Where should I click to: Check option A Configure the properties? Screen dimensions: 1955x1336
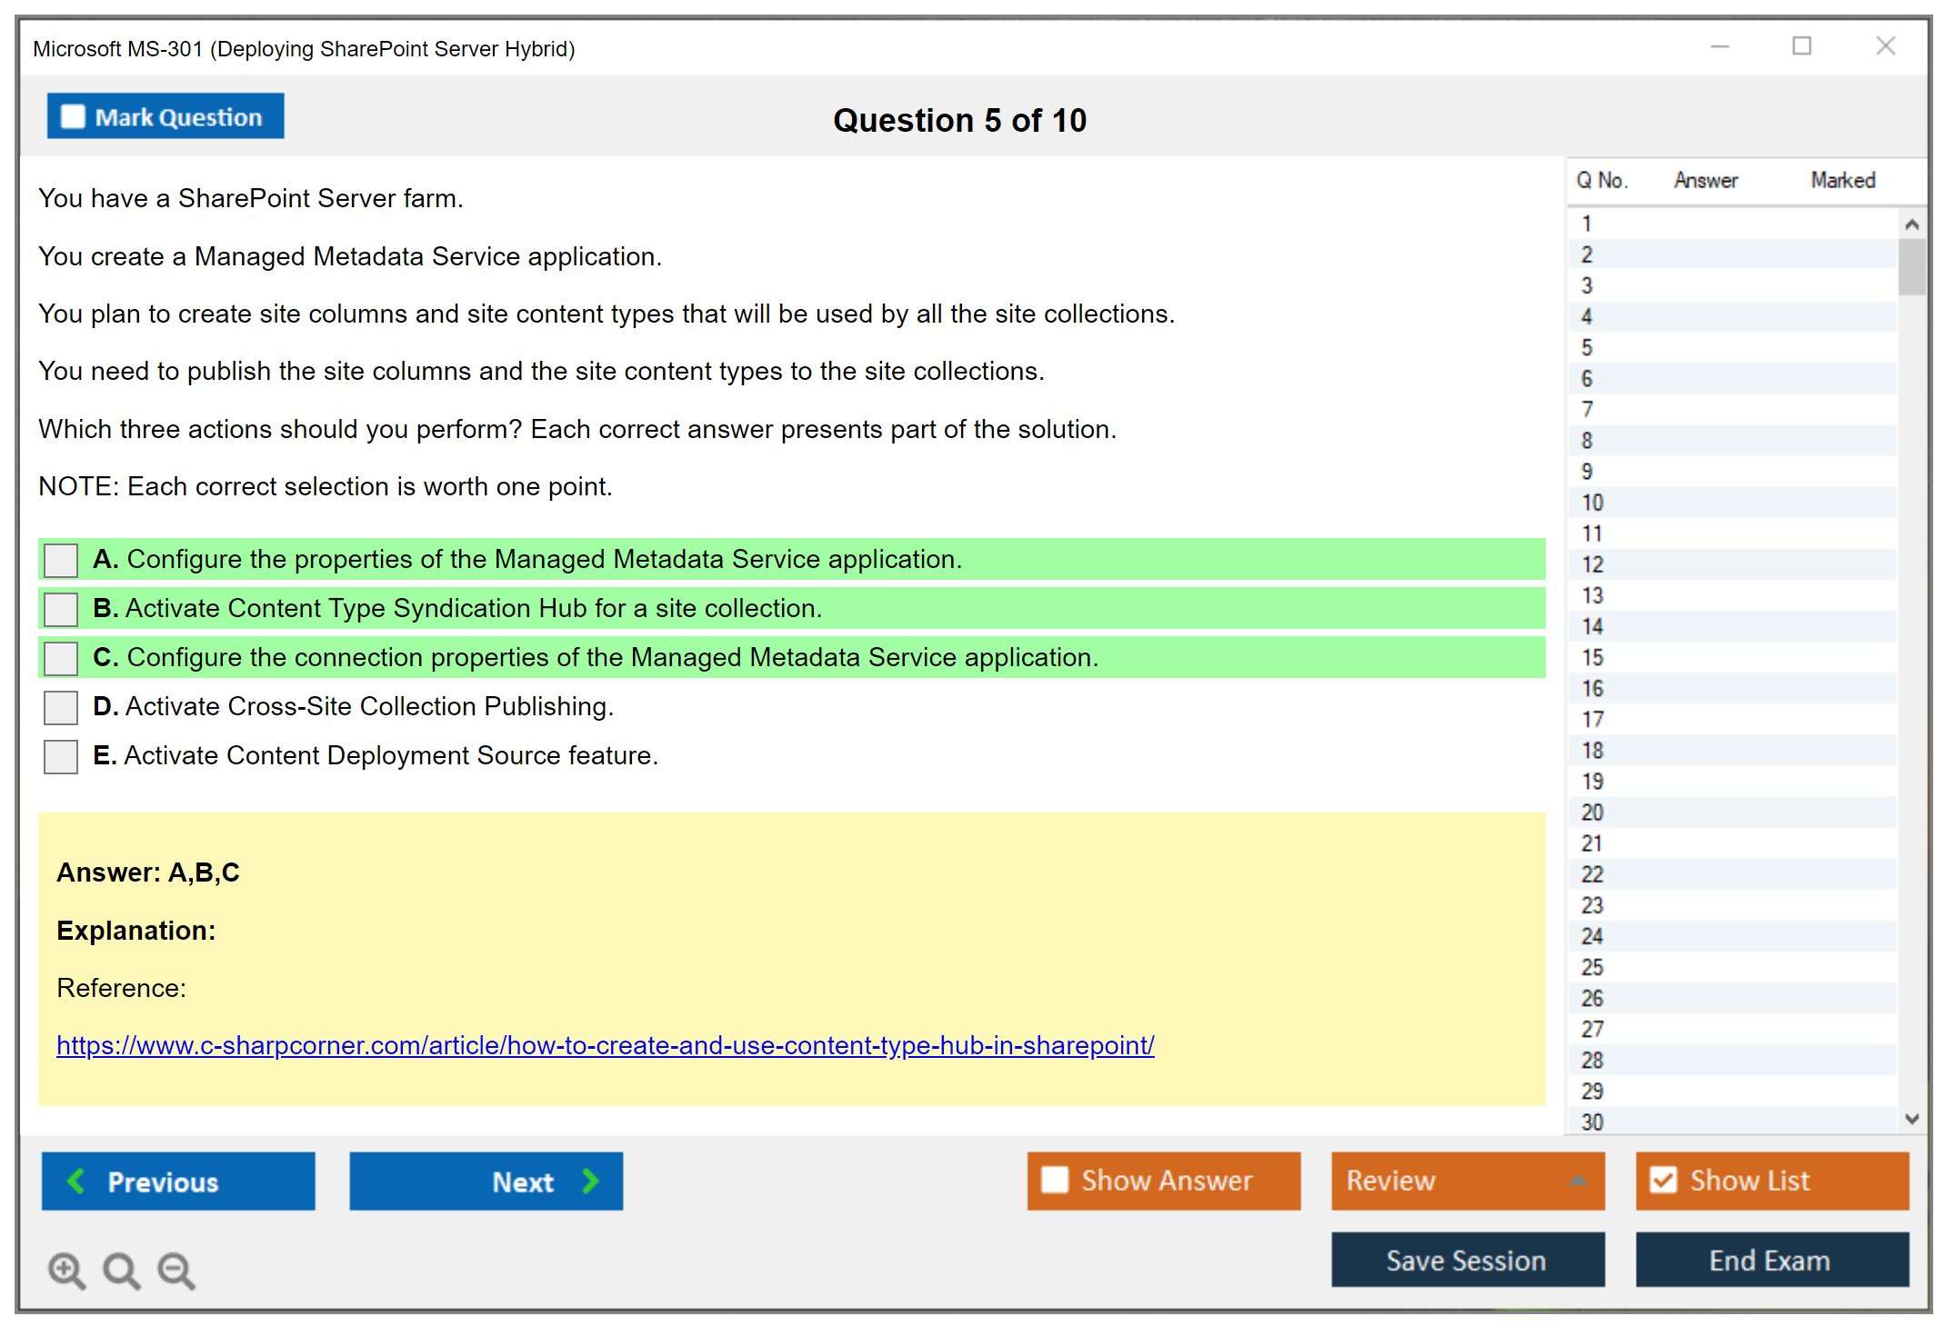[61, 560]
